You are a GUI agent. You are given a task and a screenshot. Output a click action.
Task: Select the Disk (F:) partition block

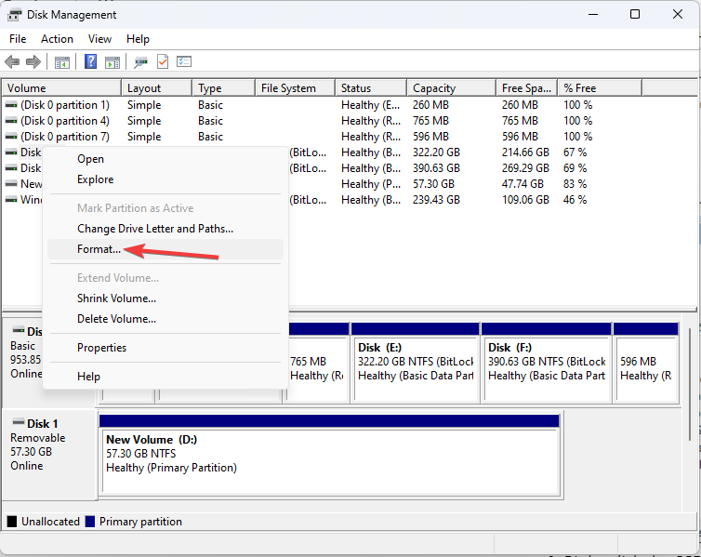[546, 362]
